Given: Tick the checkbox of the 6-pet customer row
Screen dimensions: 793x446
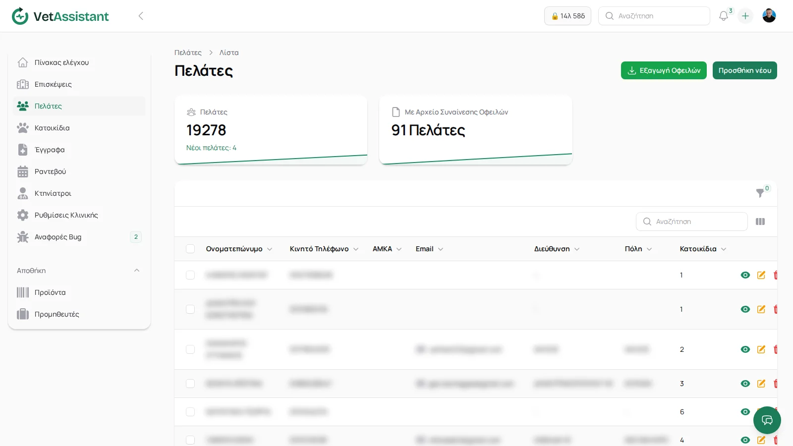Looking at the screenshot, I should click(x=190, y=412).
